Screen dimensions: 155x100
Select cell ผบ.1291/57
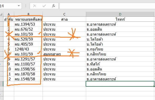click(28, 59)
